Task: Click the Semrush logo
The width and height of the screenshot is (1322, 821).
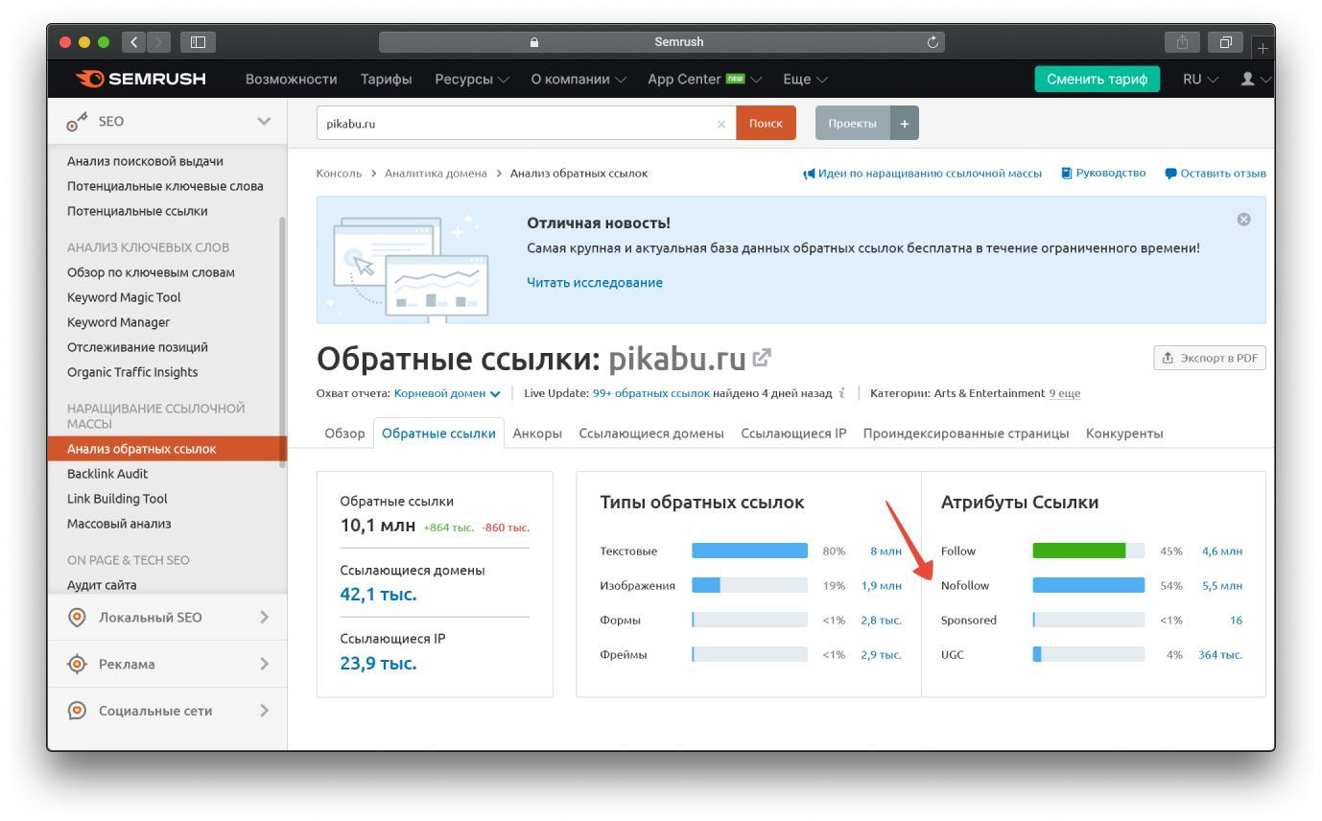Action: (140, 79)
